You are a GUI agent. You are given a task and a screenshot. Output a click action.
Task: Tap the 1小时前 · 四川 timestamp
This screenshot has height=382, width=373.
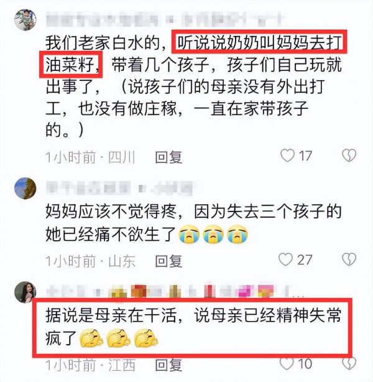(90, 157)
